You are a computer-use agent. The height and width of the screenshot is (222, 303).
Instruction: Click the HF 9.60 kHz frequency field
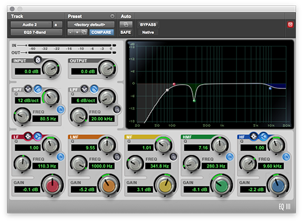click(271, 166)
